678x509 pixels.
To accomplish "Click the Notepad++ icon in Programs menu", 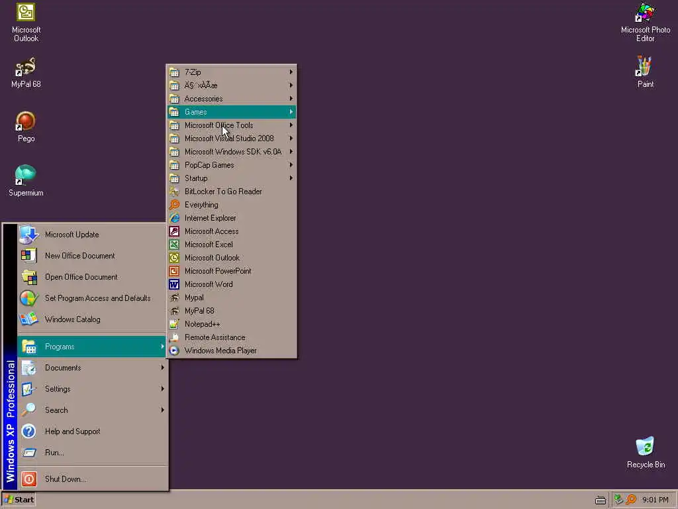I will [x=174, y=324].
